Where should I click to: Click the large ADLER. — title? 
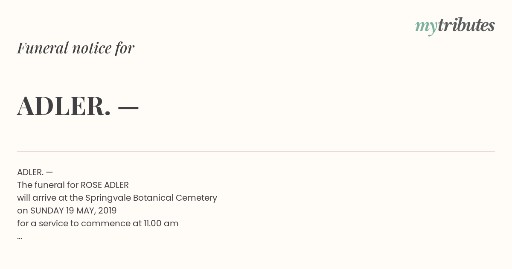(78, 105)
